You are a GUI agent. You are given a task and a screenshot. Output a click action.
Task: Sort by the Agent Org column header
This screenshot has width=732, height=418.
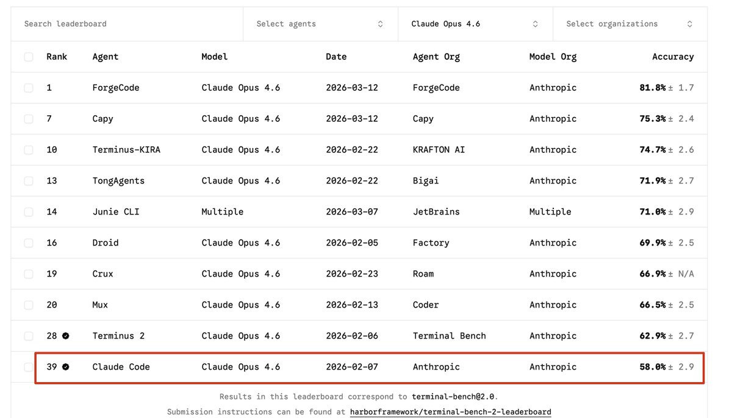[436, 57]
